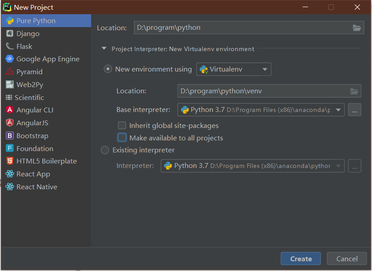
Task: Browse folder for venv Location
Action: pos(354,91)
